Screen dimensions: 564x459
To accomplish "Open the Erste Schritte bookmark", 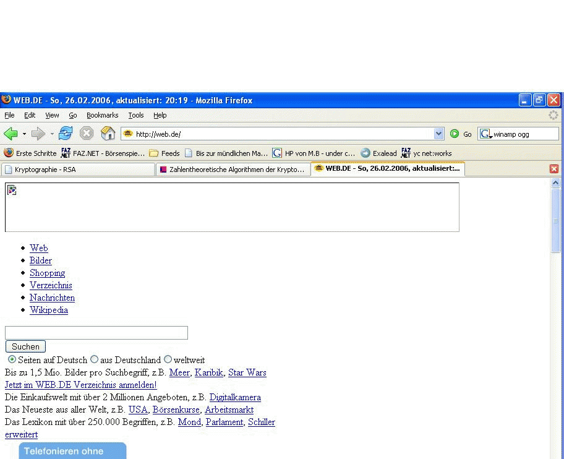I will click(x=30, y=153).
